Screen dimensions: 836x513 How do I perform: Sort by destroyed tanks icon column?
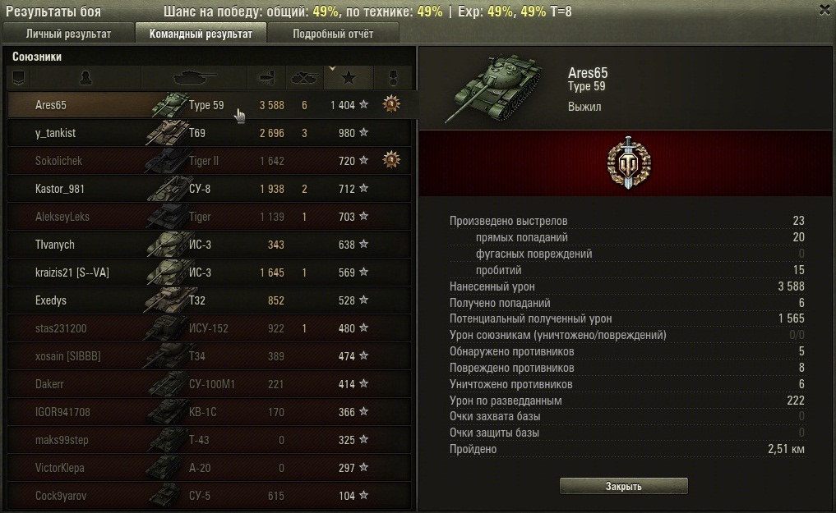click(304, 78)
